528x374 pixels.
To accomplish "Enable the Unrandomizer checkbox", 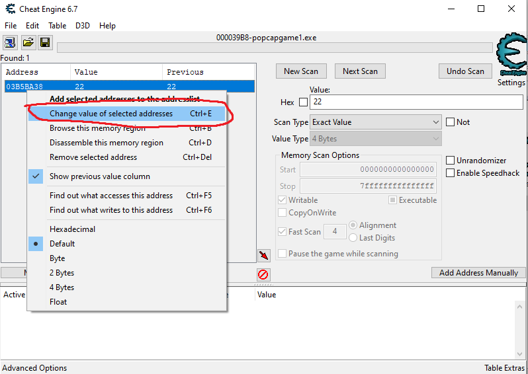I will (x=450, y=161).
